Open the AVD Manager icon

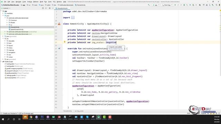(x=210, y=5)
